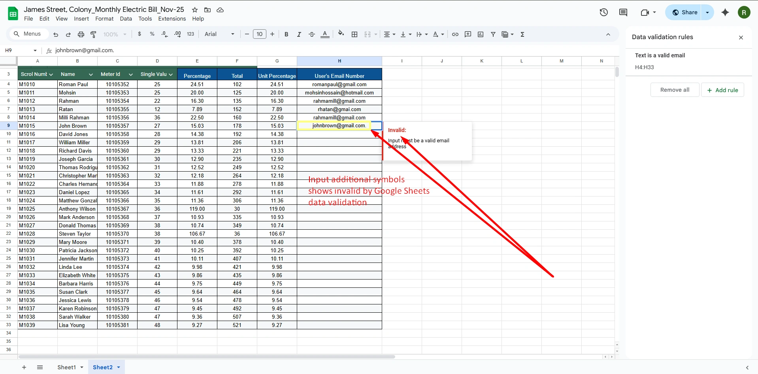Open the functions (Sigma) menu
Screen dimensions: 758x374
click(522, 34)
